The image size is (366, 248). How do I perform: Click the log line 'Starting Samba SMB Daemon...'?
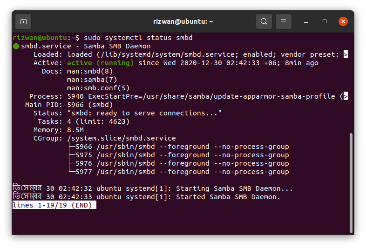pyautogui.click(x=153, y=188)
